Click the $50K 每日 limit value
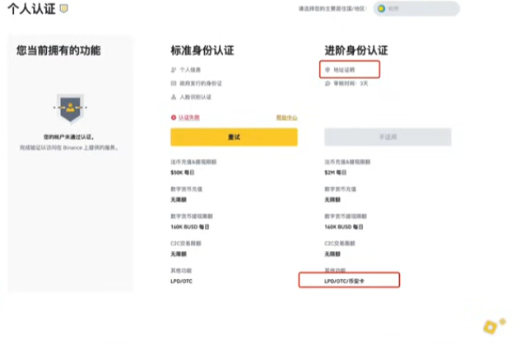This screenshot has width=516, height=344. [x=183, y=173]
